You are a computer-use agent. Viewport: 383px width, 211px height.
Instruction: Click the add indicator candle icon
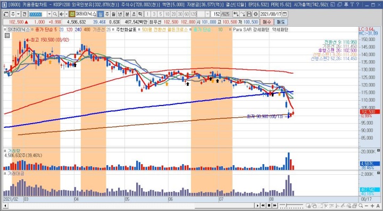[x=236, y=14]
